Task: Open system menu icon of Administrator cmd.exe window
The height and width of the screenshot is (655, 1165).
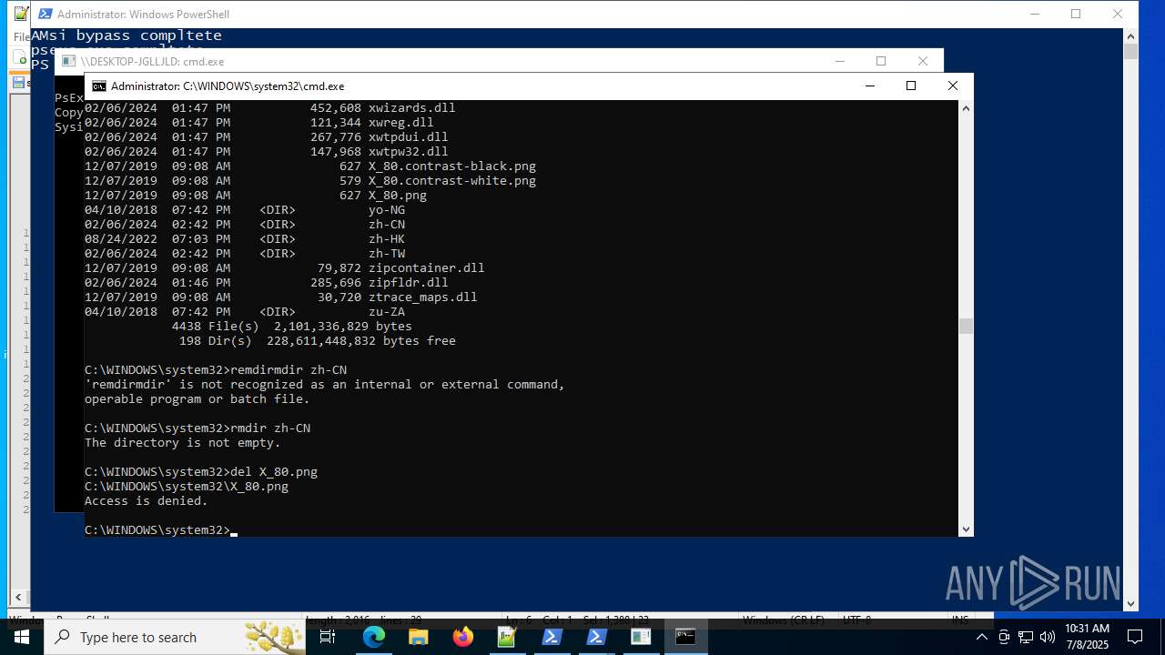Action: [98, 86]
